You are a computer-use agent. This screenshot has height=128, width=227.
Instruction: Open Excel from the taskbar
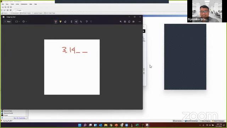click(137, 125)
